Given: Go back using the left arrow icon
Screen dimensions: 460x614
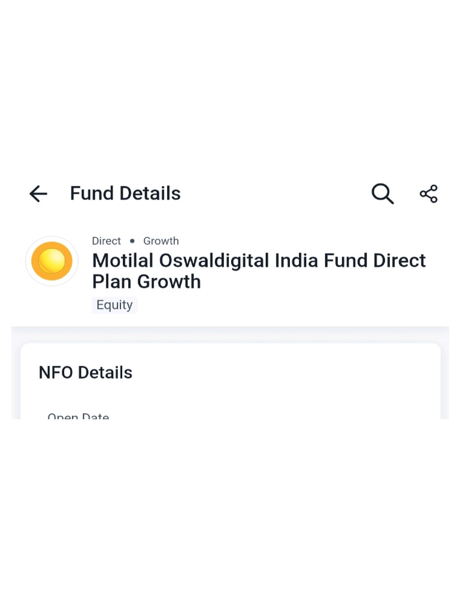Looking at the screenshot, I should pos(38,194).
